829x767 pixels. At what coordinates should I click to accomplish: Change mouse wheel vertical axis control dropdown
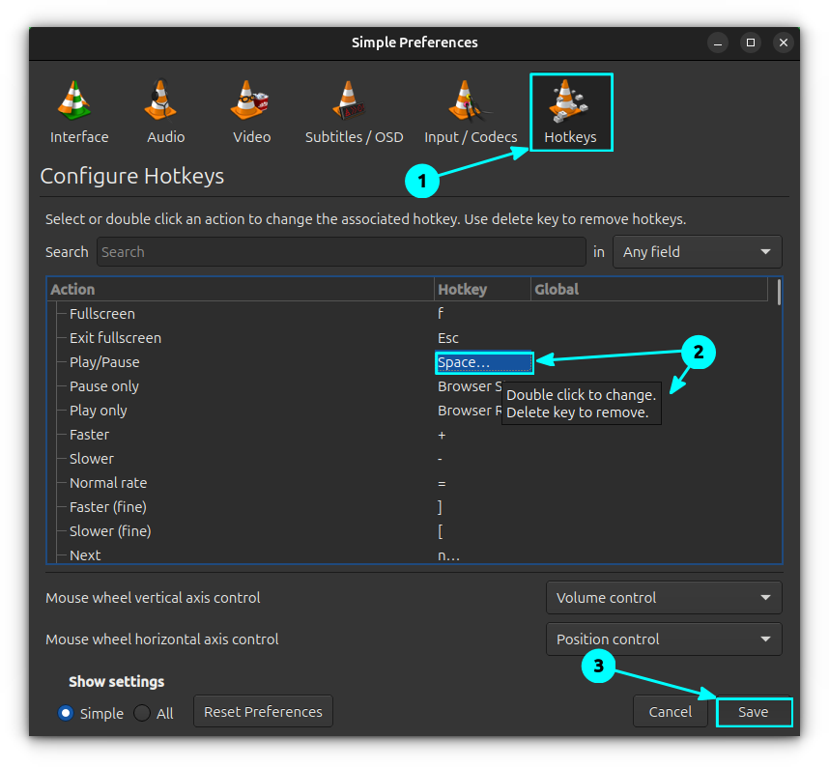coord(664,597)
